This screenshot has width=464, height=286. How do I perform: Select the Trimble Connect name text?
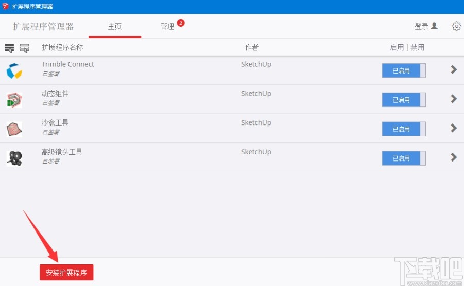pyautogui.click(x=68, y=64)
